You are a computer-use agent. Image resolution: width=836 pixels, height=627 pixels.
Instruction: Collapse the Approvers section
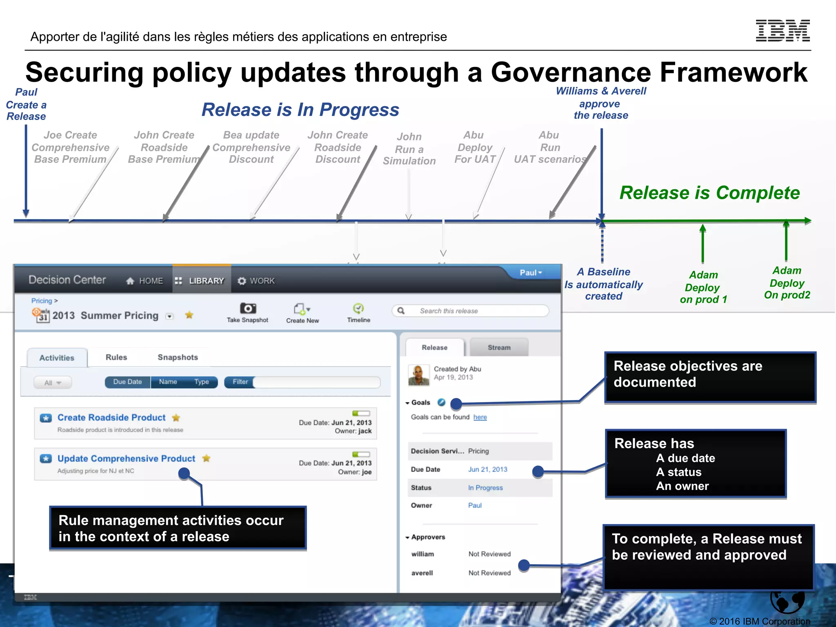coord(407,537)
